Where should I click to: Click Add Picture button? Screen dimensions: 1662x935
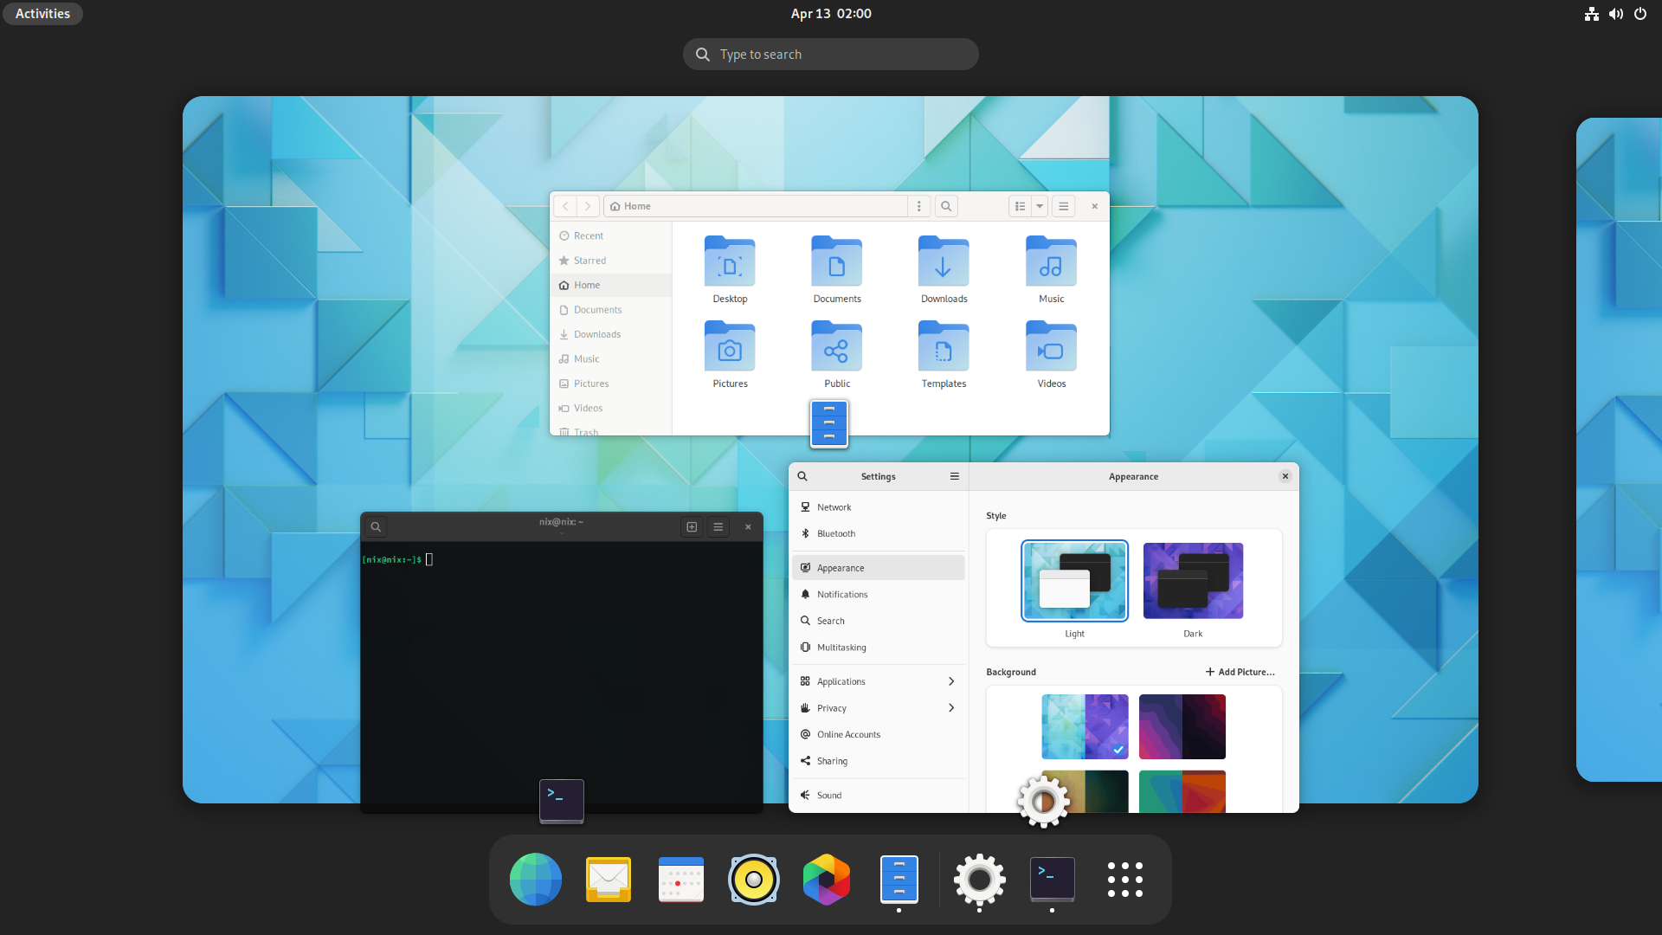[x=1240, y=672]
